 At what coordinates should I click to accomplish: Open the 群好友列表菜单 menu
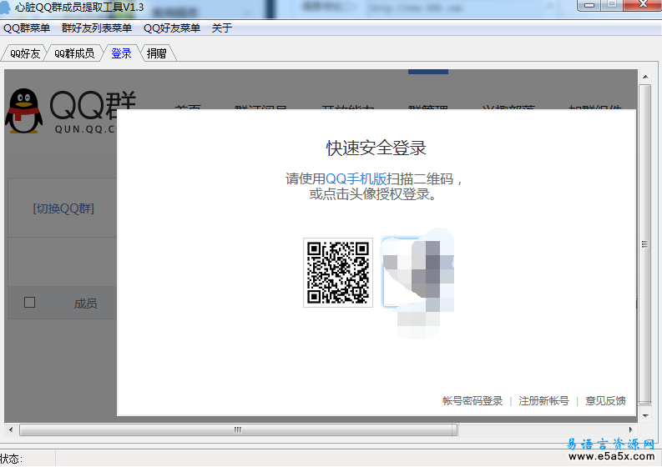coord(96,28)
